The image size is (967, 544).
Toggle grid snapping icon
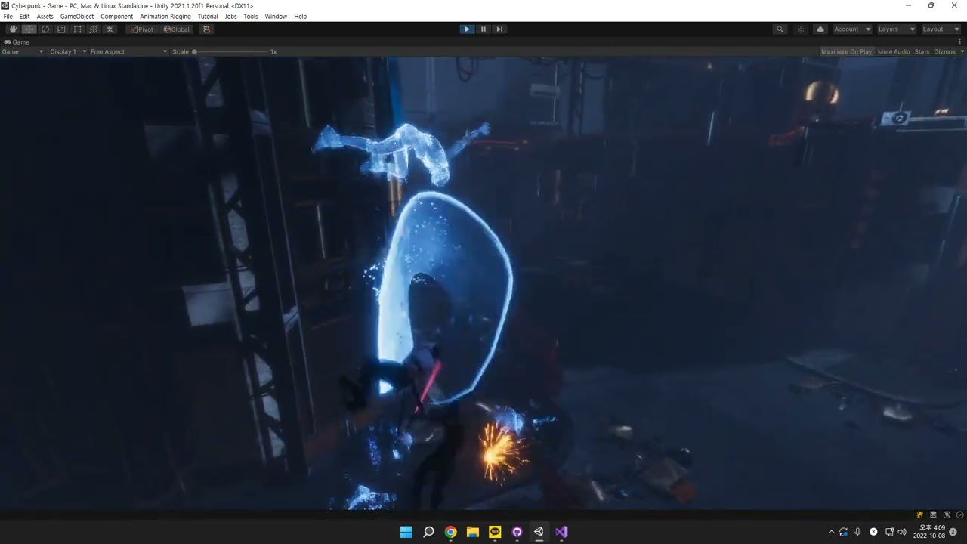click(x=206, y=29)
